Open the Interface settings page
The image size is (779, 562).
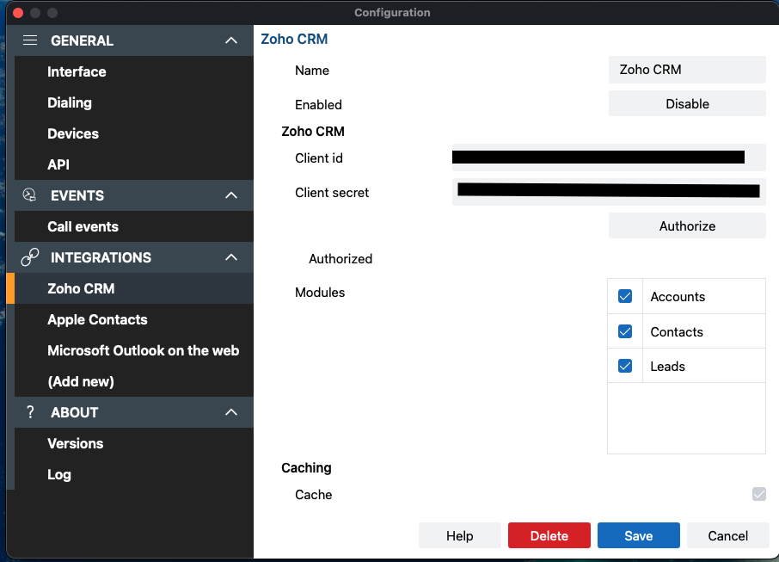[x=134, y=71]
